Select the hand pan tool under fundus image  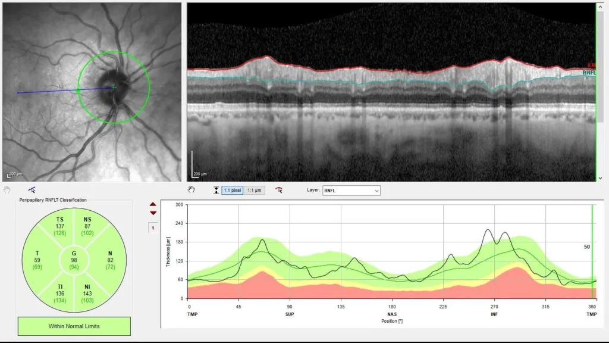7,190
